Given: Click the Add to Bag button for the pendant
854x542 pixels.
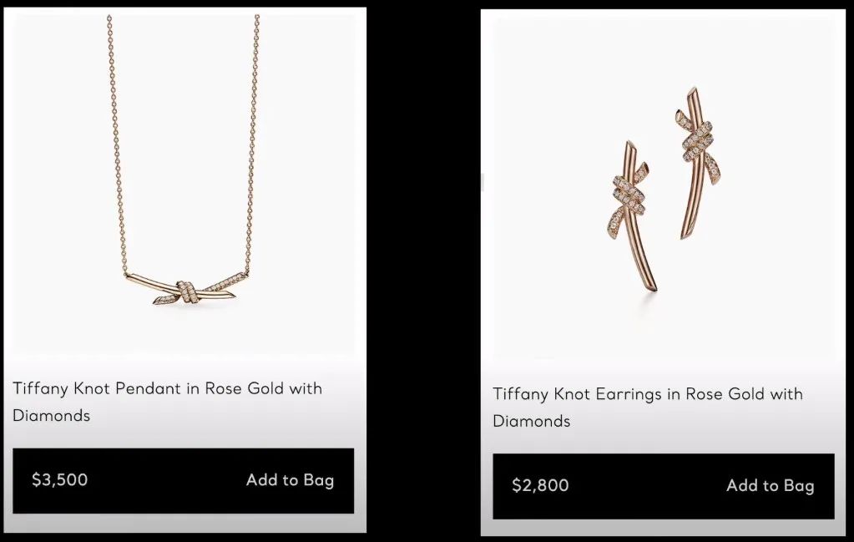Looking at the screenshot, I should pos(290,480).
